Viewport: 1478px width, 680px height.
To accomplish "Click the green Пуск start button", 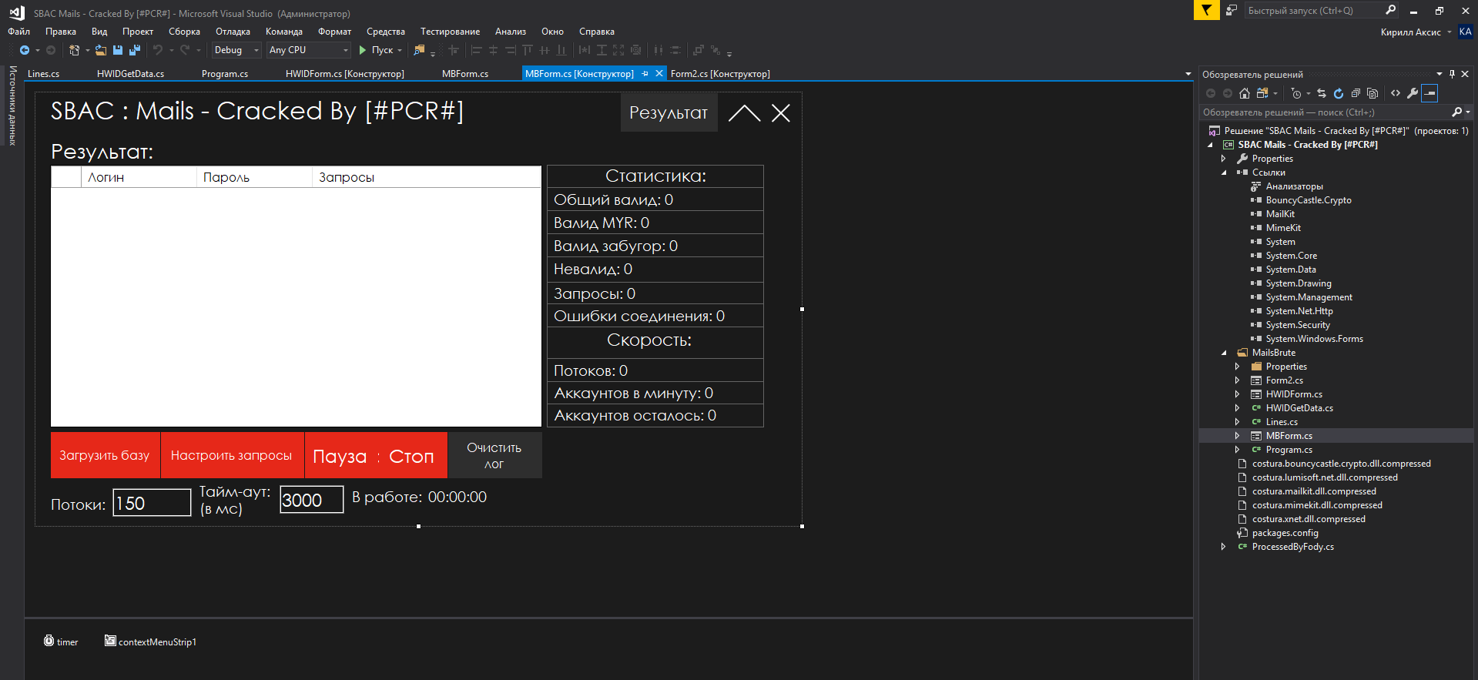I will tap(375, 50).
